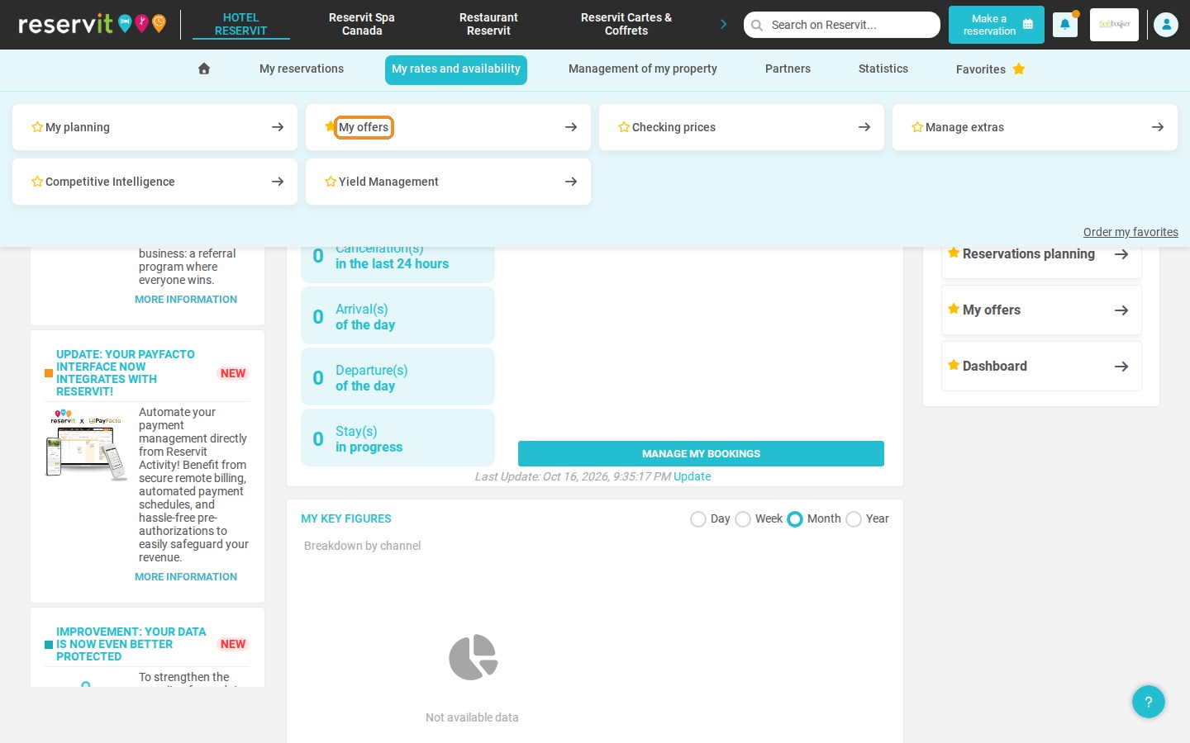Open the Statistics menu item
Viewport: 1190px width, 743px height.
click(883, 69)
